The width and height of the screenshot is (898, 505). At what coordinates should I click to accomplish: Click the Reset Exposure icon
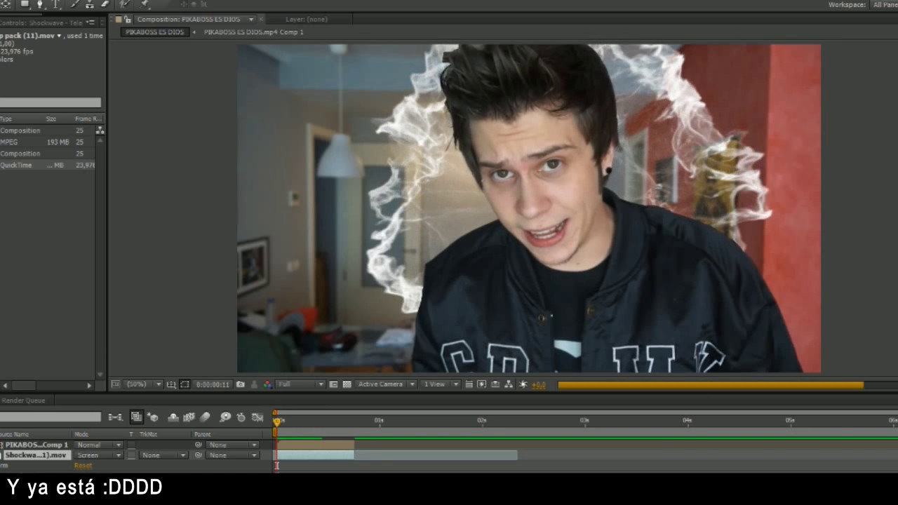pyautogui.click(x=523, y=384)
